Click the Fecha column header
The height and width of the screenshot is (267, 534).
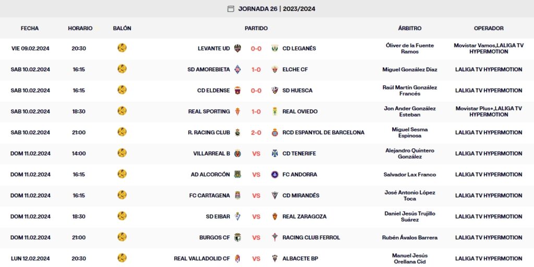[30, 28]
